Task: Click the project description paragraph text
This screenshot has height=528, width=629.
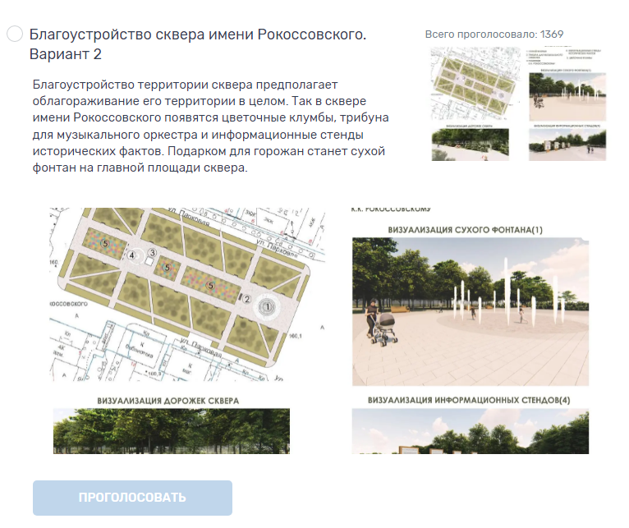Action: (x=211, y=126)
